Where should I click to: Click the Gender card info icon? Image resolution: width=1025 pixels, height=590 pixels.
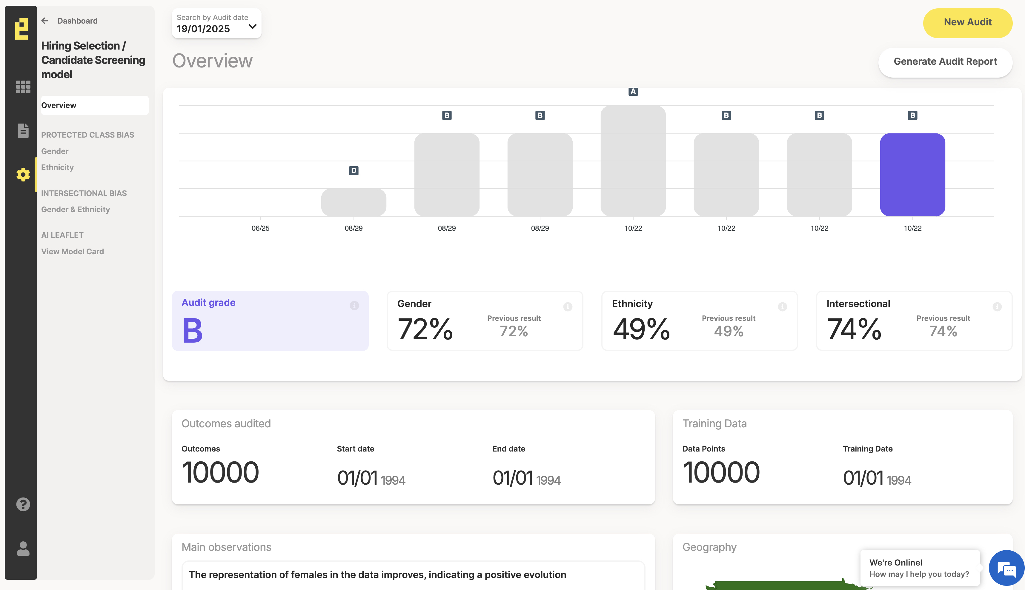(568, 307)
